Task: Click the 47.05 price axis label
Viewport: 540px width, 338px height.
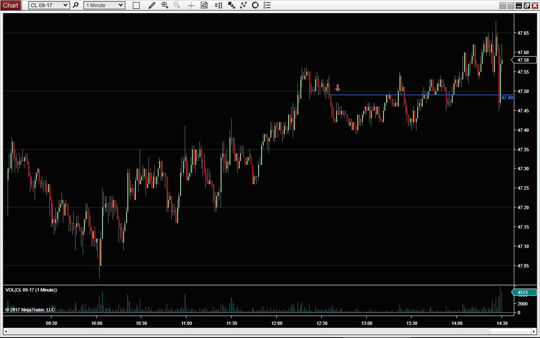Action: coord(523,266)
